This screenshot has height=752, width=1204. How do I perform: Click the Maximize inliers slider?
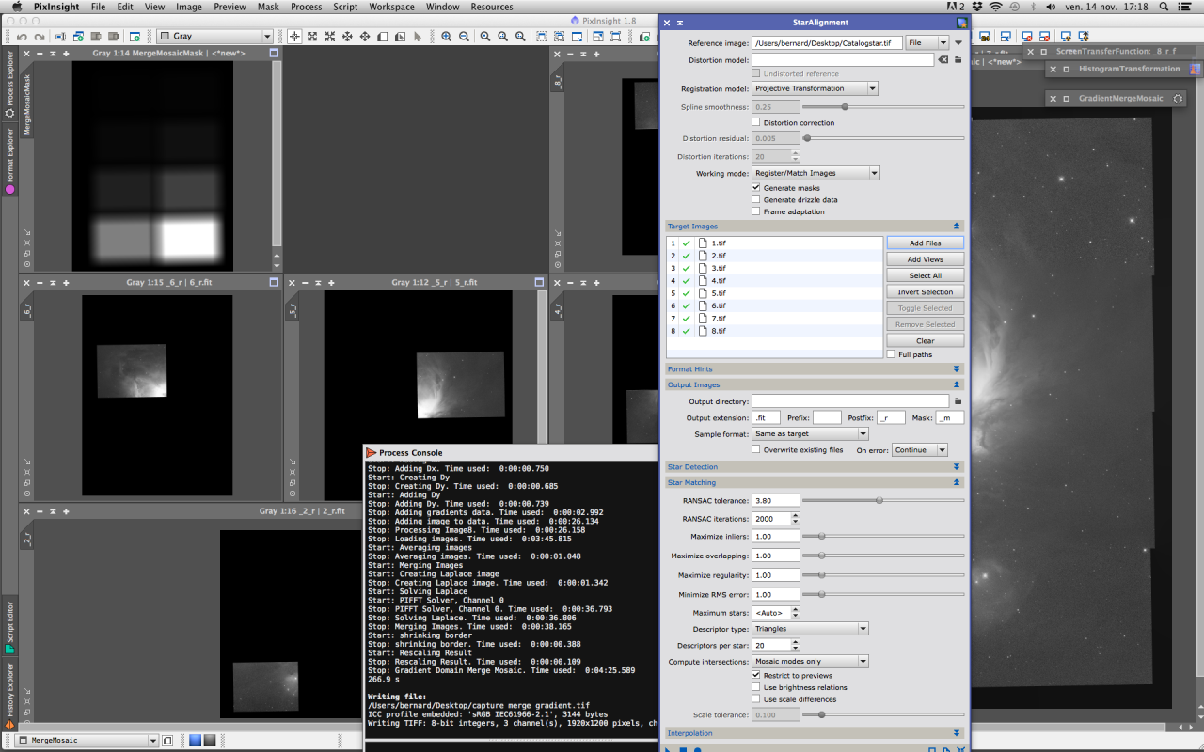point(883,536)
